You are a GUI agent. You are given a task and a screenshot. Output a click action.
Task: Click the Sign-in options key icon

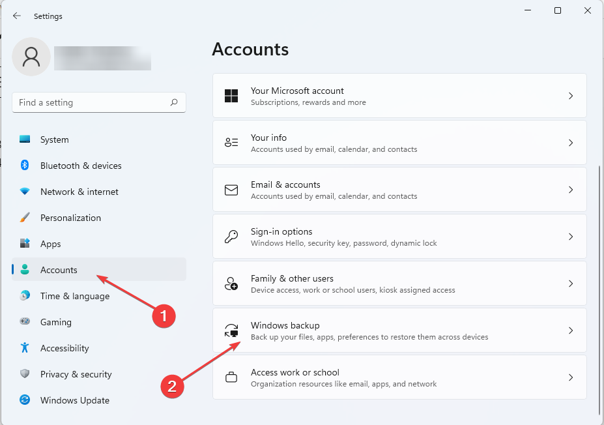pyautogui.click(x=231, y=237)
